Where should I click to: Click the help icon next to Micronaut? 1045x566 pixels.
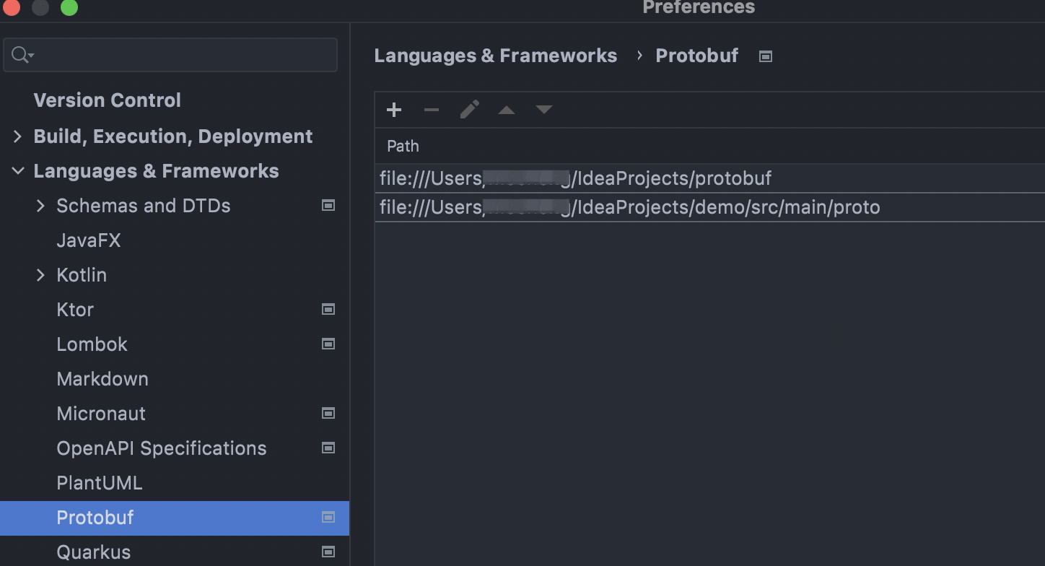click(x=328, y=413)
